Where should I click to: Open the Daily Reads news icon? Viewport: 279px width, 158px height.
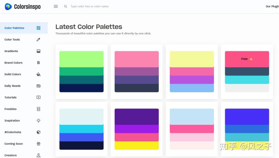point(38,86)
